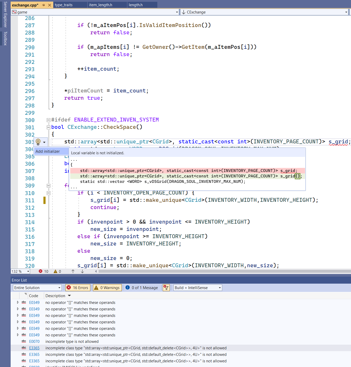351x367 pixels.
Task: Apply the Add initializer quick fix
Action: point(51,151)
